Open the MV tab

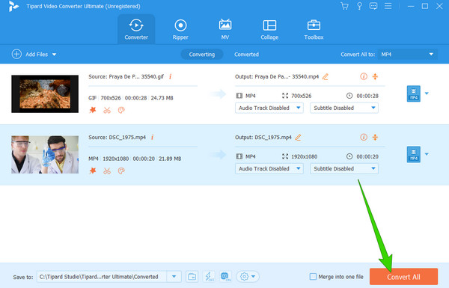point(225,29)
